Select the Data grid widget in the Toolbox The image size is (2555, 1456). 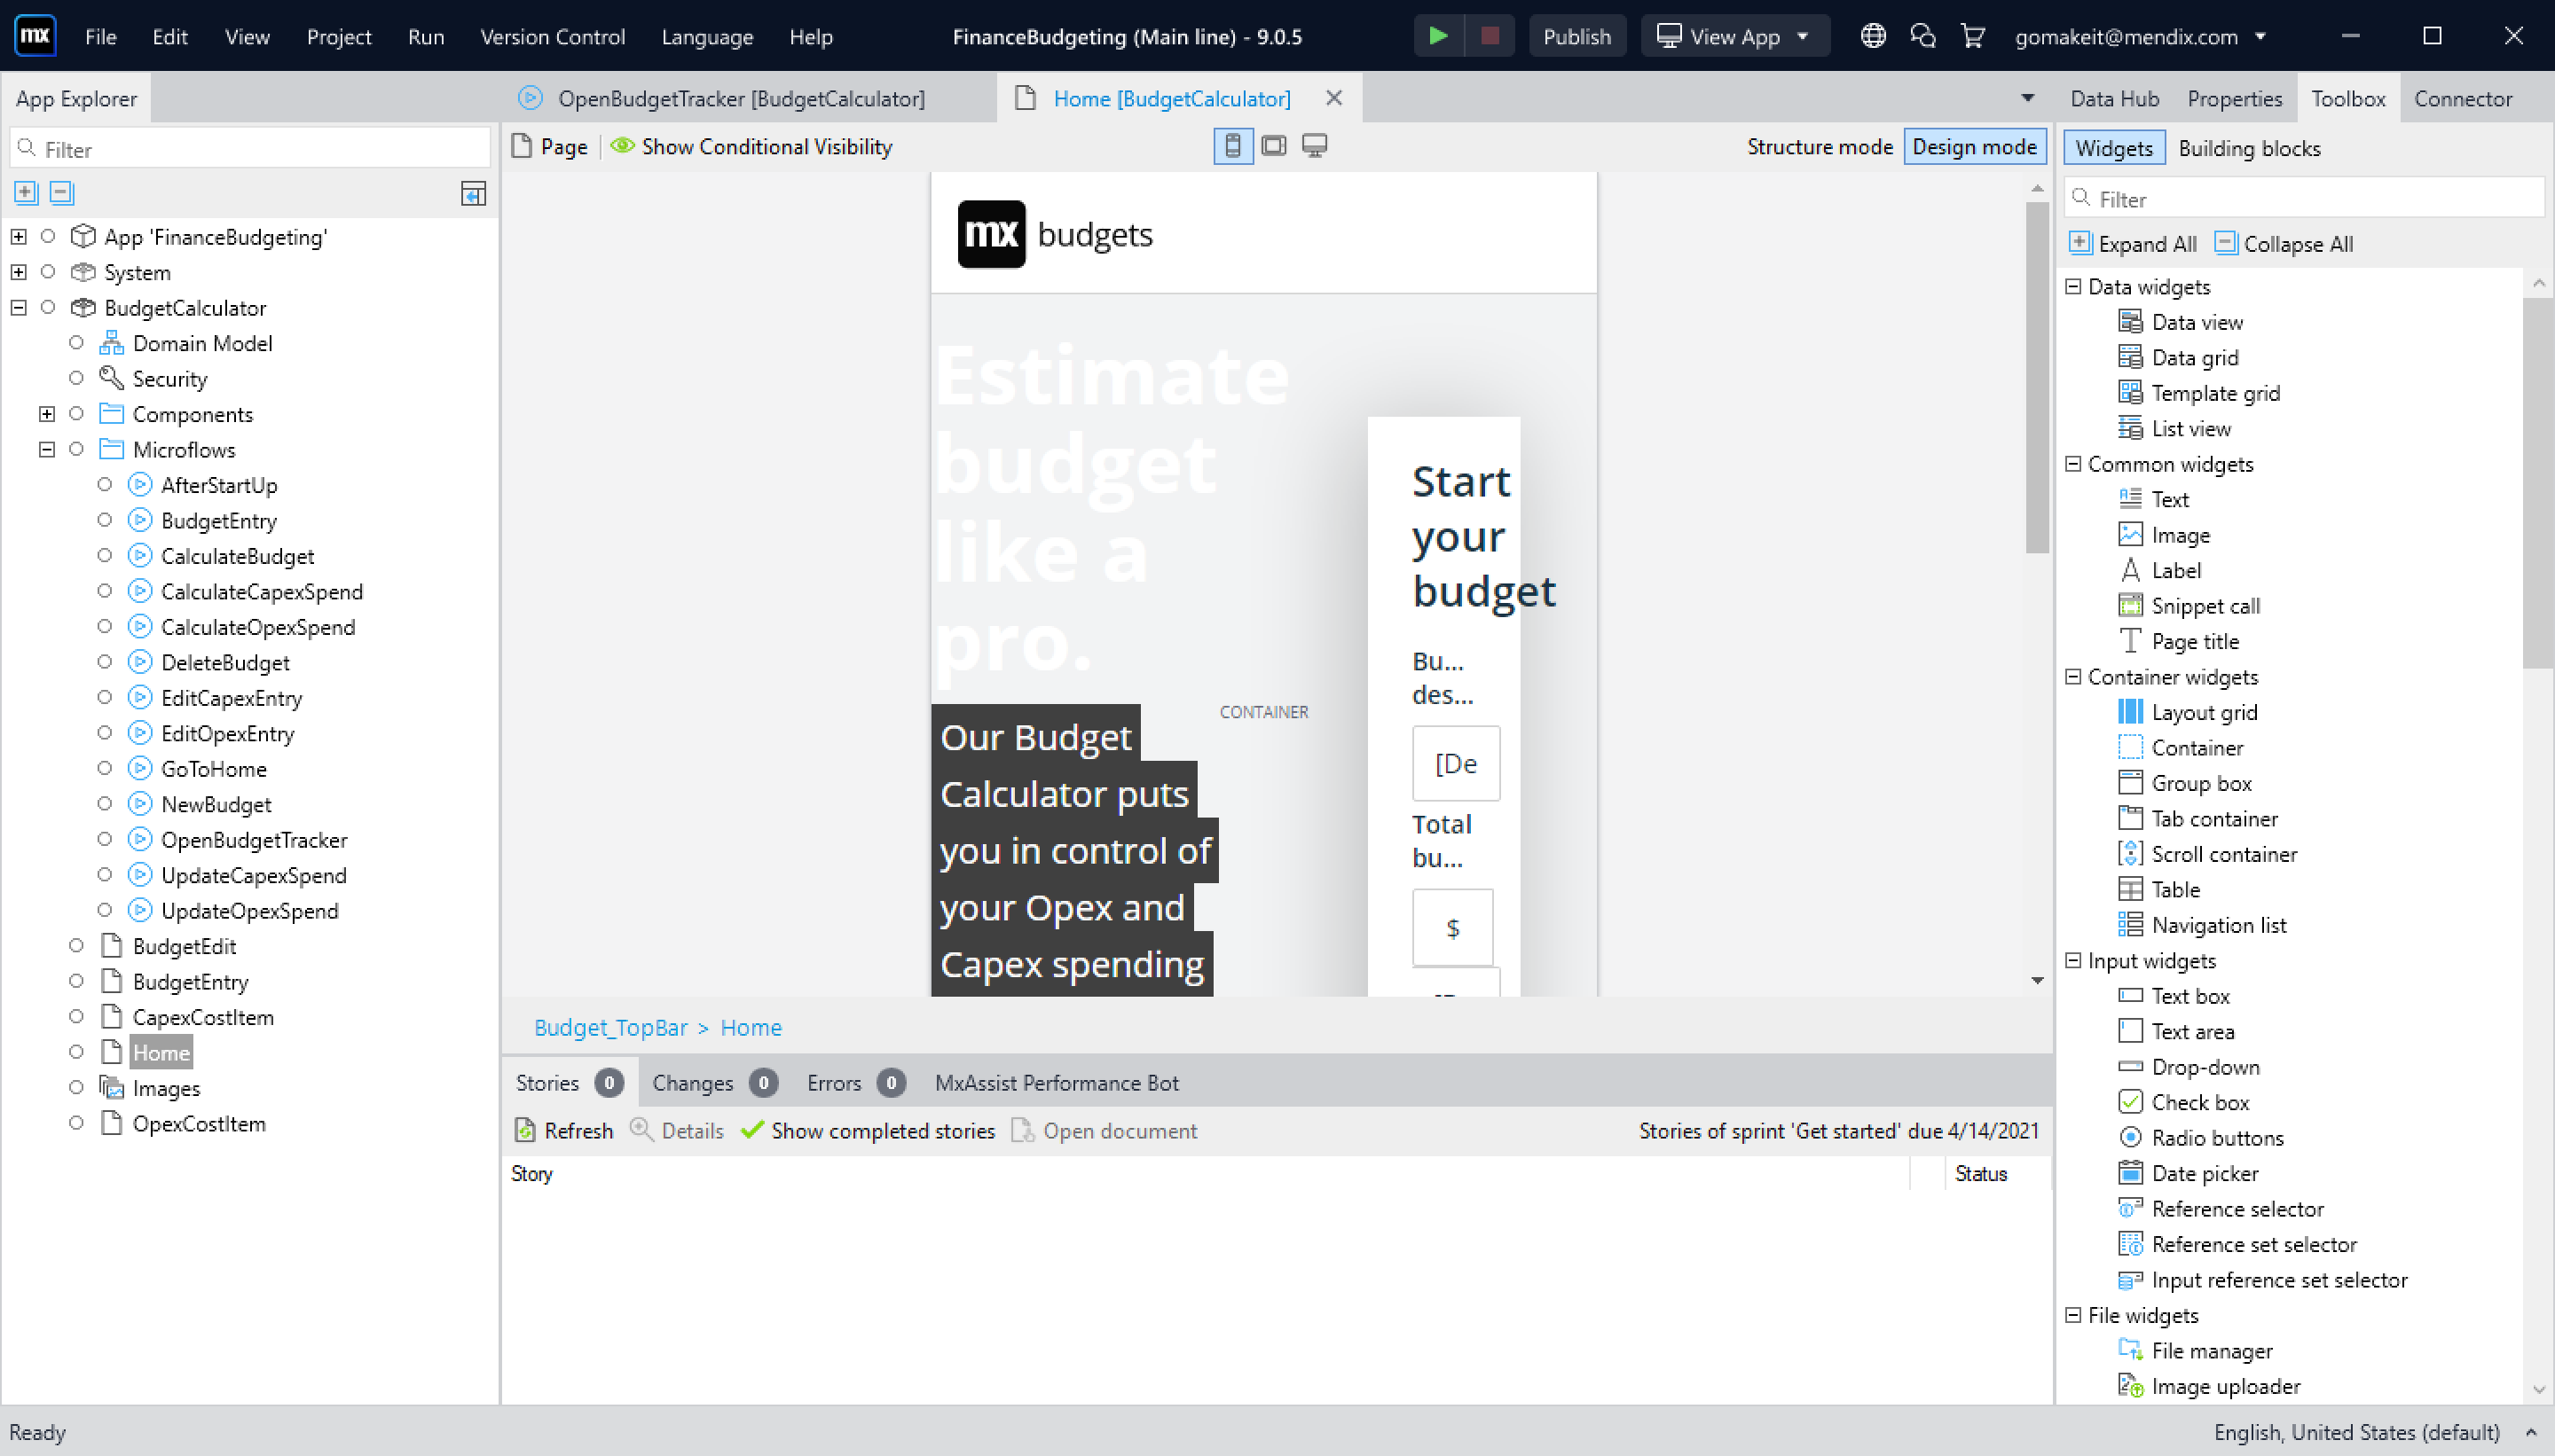click(2195, 357)
